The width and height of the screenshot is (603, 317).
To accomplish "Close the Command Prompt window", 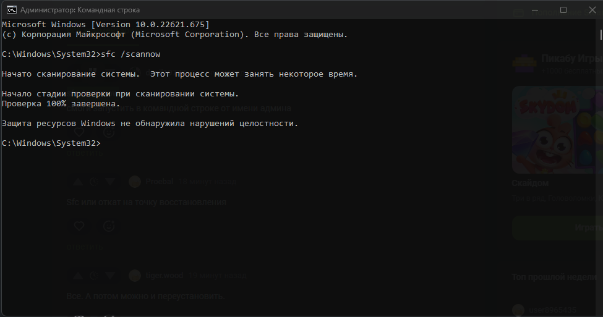I will point(591,10).
